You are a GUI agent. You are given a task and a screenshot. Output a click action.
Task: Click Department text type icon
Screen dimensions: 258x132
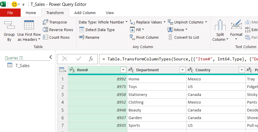[x=131, y=70]
